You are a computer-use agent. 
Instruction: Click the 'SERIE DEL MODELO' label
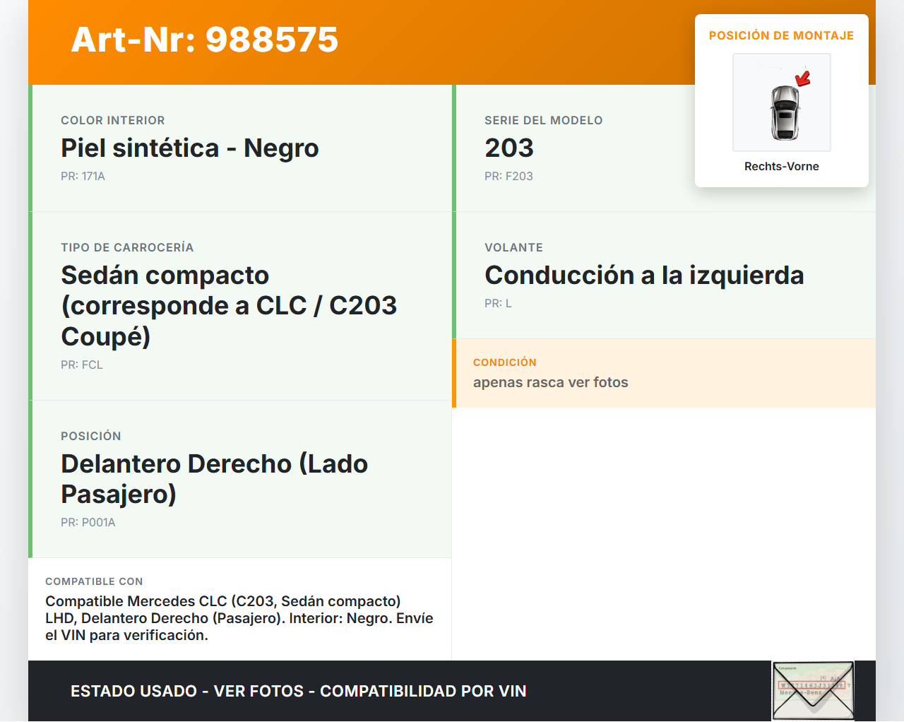pos(544,121)
